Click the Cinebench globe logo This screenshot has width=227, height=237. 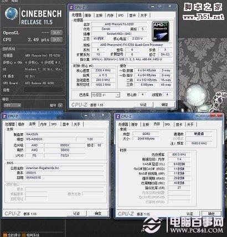[12, 14]
